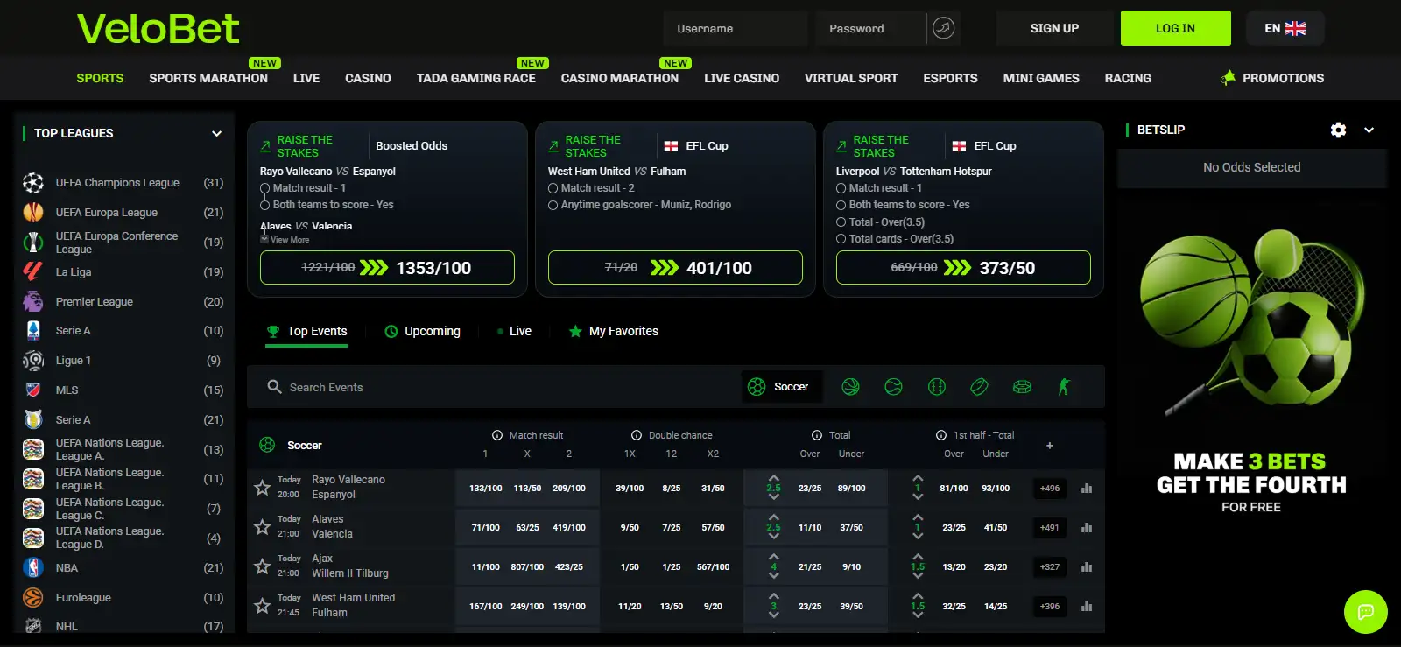The width and height of the screenshot is (1401, 647).
Task: Select Rayo Vallecano both teams to score radio
Action: click(264, 205)
